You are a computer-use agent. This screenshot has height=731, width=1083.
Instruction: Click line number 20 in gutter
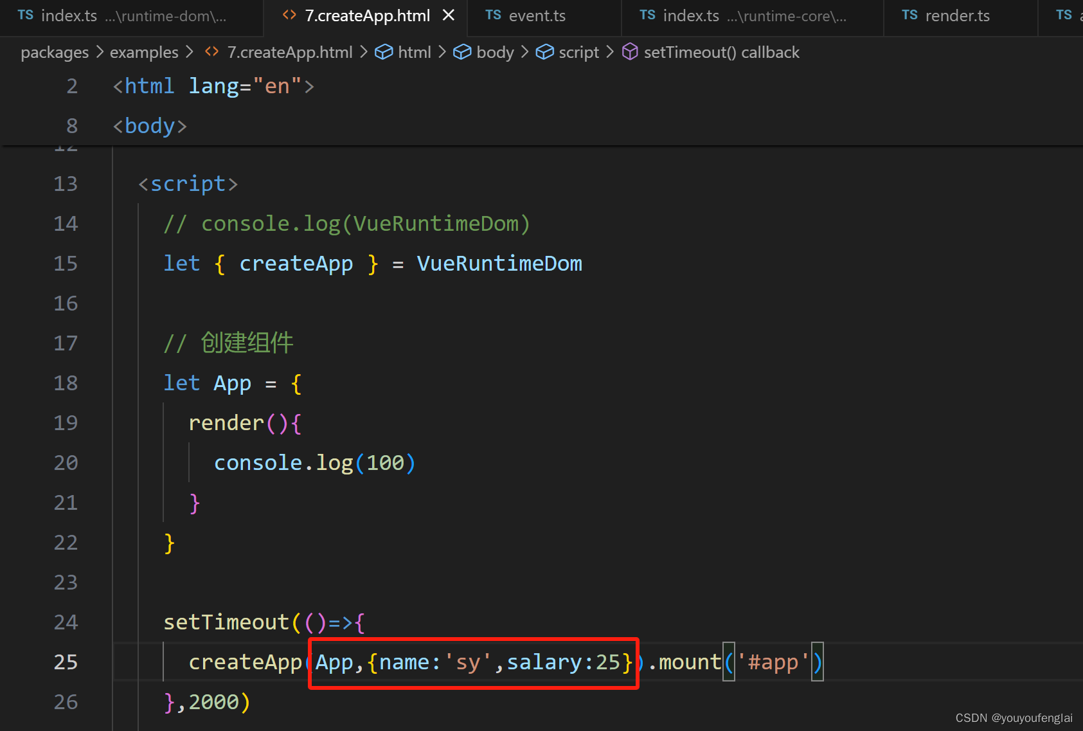tap(66, 463)
